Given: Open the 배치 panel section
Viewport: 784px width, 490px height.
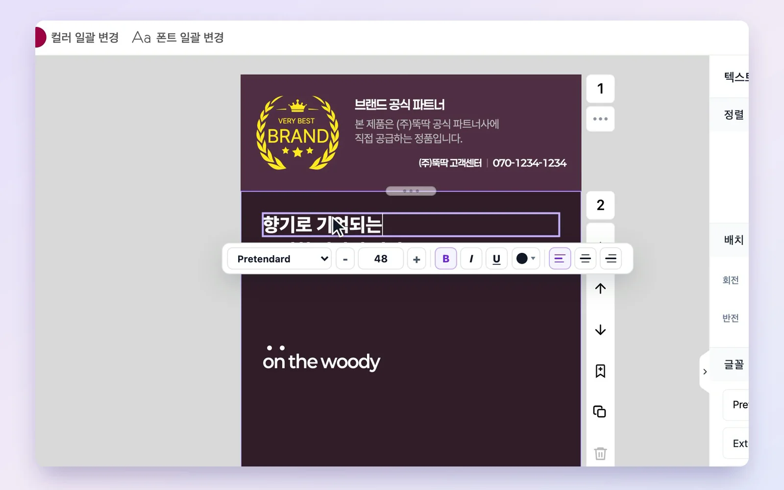Looking at the screenshot, I should tap(734, 240).
